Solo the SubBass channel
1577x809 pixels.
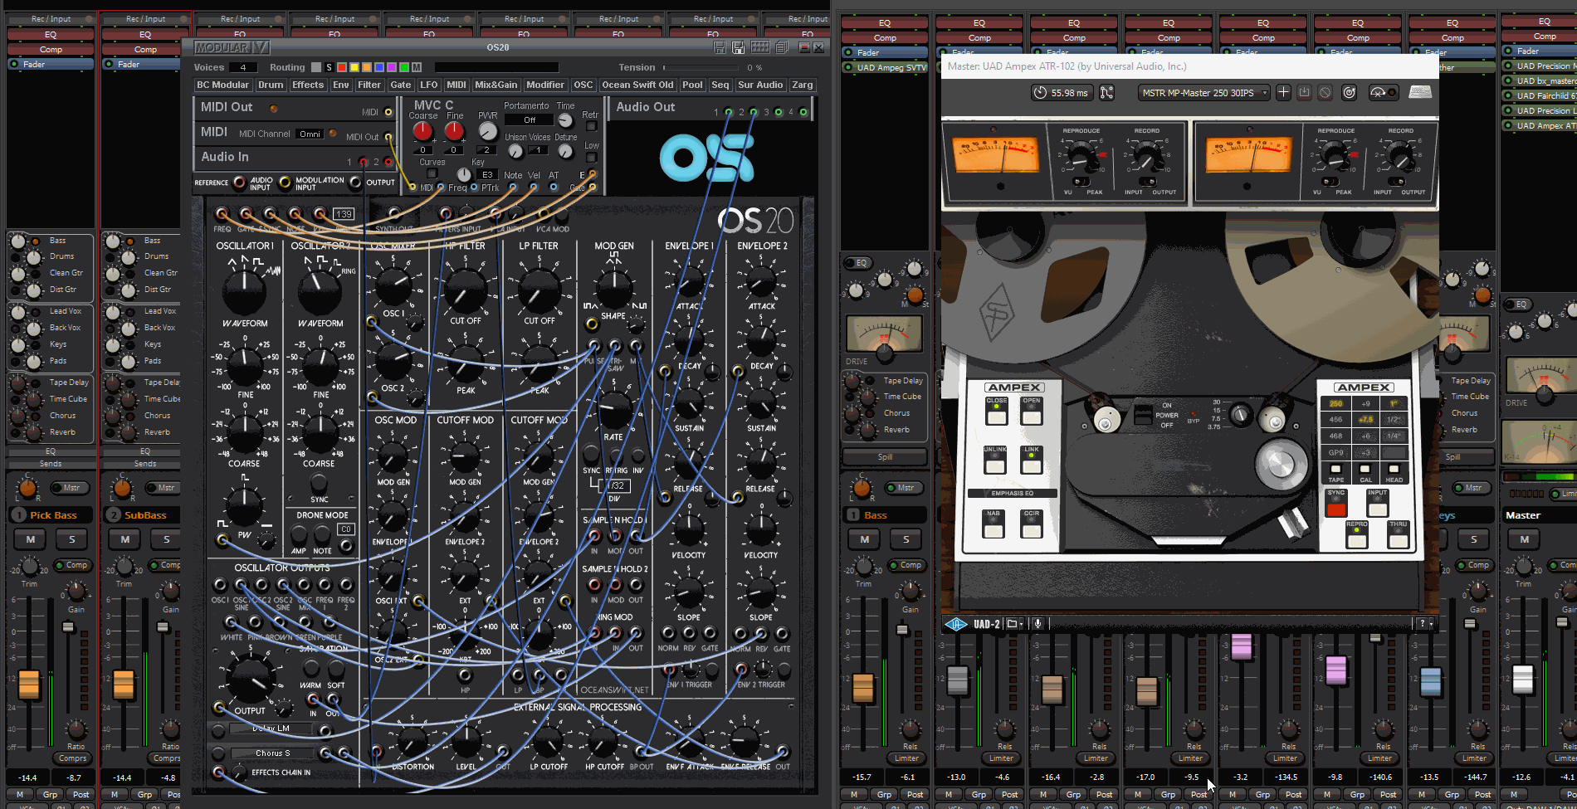pyautogui.click(x=166, y=539)
